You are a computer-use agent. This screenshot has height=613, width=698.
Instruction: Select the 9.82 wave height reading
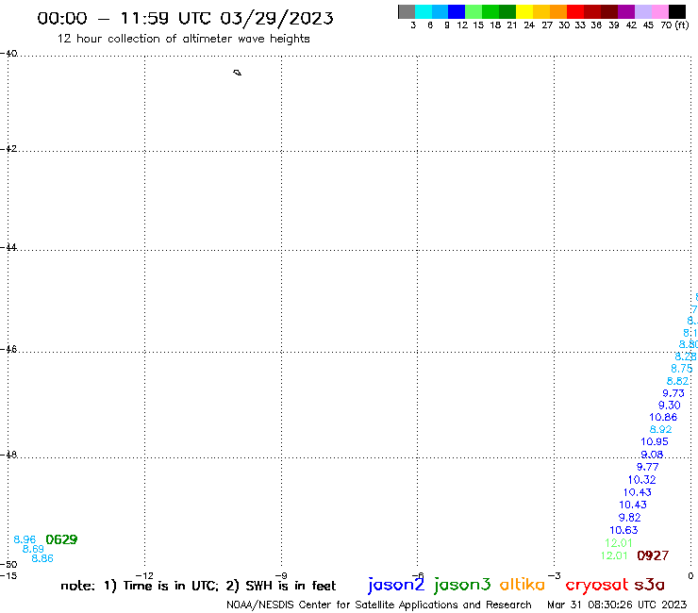[x=630, y=518]
